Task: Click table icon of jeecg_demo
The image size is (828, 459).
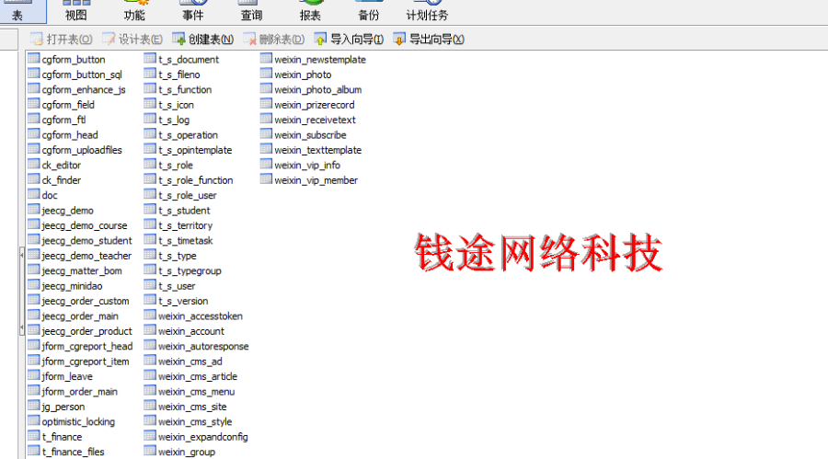Action: [x=34, y=209]
